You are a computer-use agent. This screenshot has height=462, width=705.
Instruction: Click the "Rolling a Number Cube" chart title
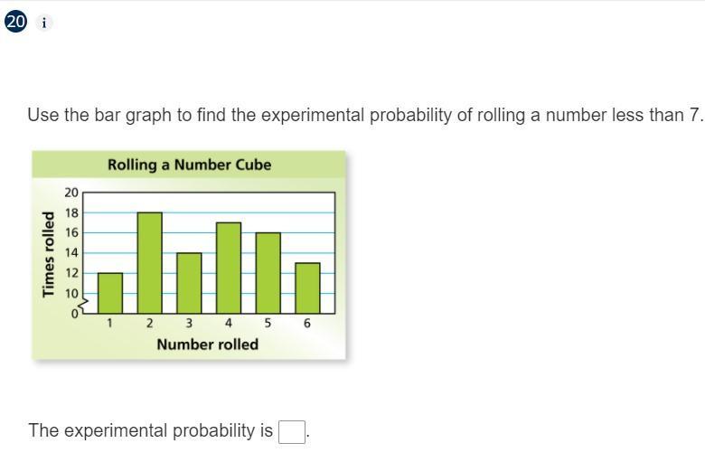189,165
